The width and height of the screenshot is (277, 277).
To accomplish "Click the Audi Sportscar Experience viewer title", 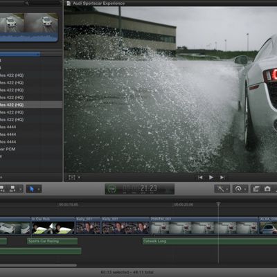I will coord(98,3).
